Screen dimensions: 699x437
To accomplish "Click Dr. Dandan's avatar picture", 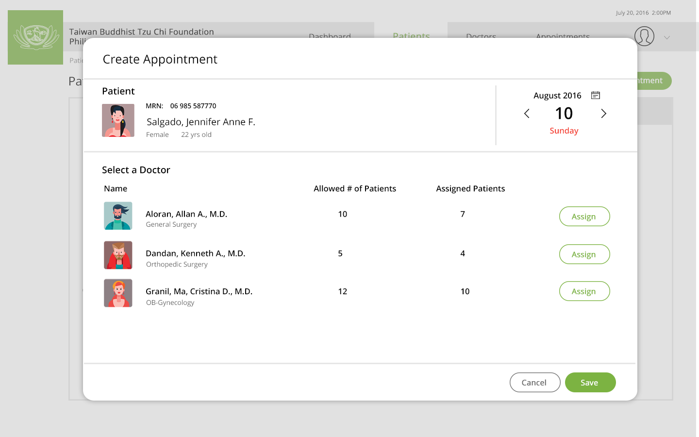I will pos(118,255).
